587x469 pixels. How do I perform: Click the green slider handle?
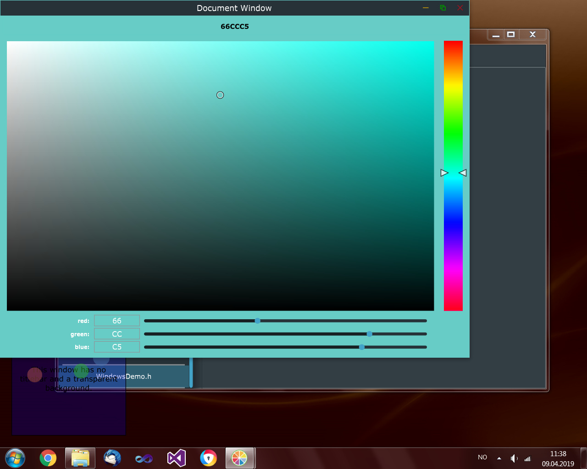(x=370, y=334)
